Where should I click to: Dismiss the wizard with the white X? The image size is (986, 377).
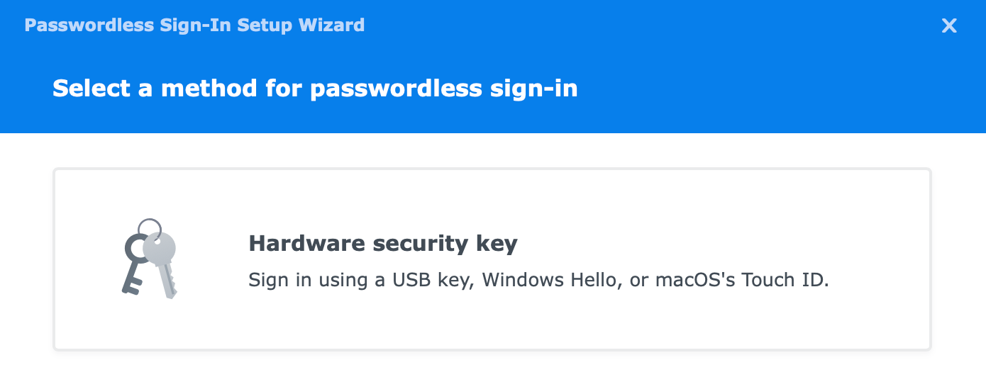[949, 26]
